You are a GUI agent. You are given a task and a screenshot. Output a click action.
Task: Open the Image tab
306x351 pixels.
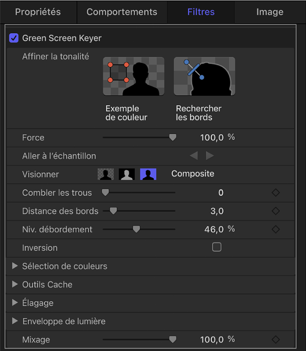point(269,12)
